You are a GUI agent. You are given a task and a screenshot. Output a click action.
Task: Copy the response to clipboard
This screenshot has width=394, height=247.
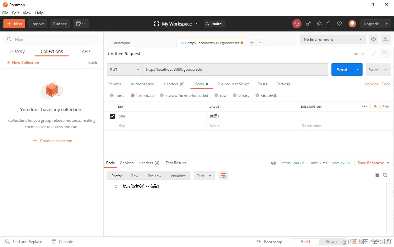pyautogui.click(x=377, y=175)
